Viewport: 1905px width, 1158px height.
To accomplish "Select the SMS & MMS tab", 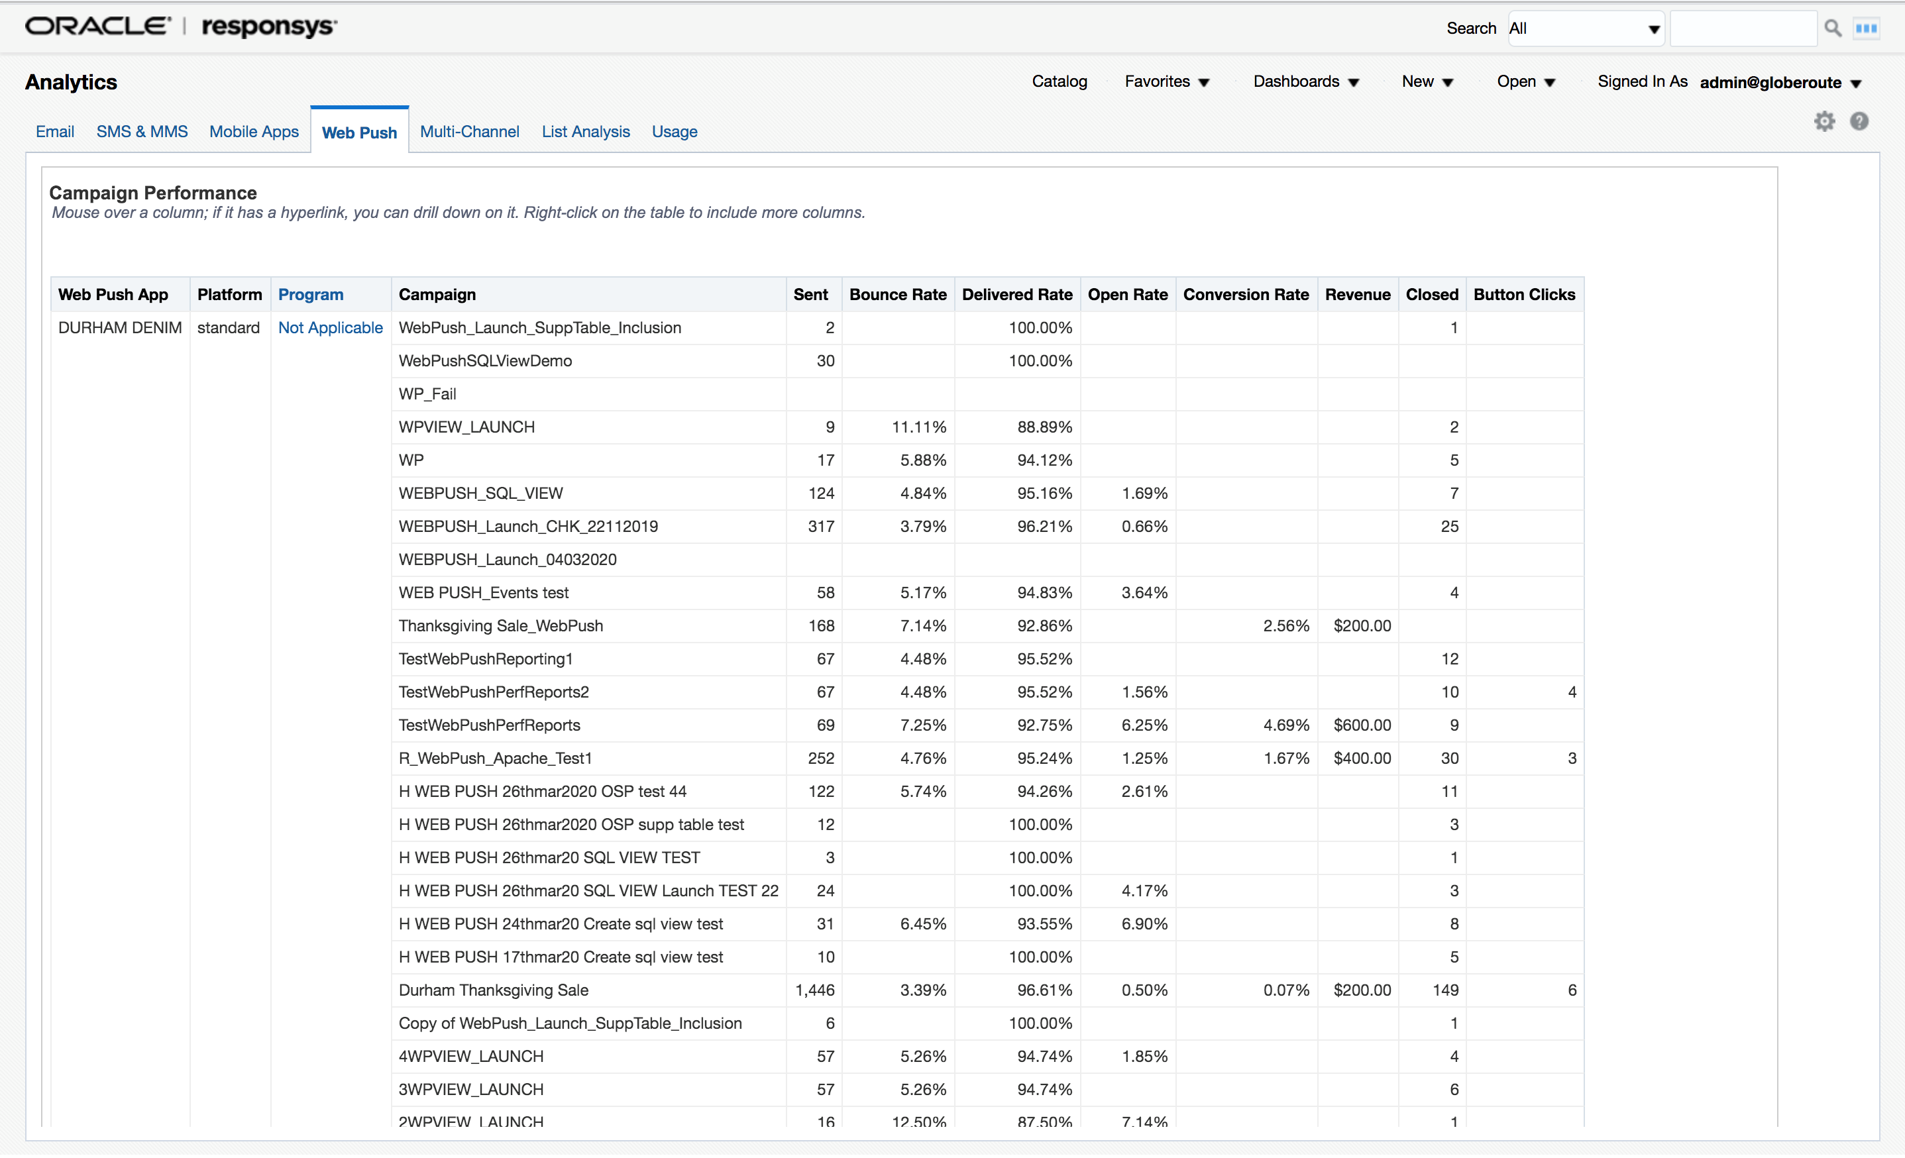I will [x=142, y=131].
